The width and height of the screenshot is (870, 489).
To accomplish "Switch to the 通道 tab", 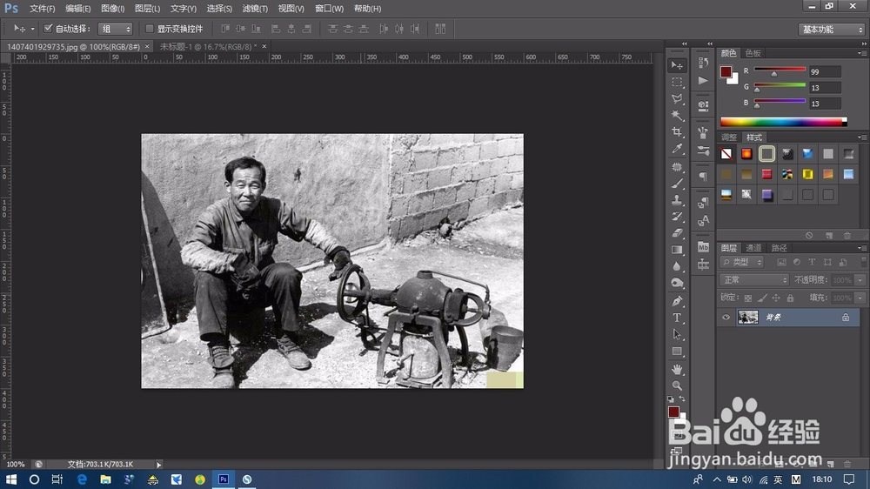I will pyautogui.click(x=753, y=248).
